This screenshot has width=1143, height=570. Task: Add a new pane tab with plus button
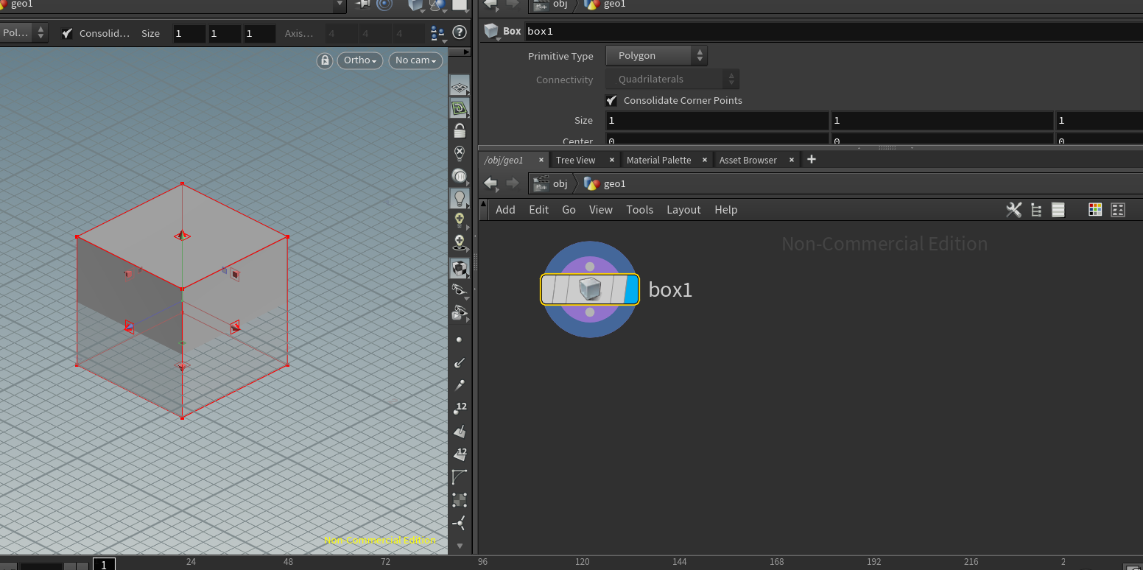(x=811, y=159)
